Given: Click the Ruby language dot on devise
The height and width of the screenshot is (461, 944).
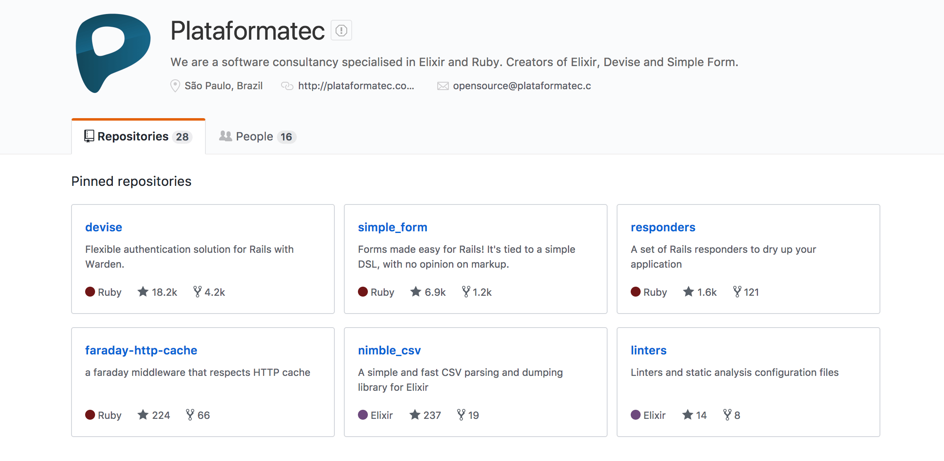Looking at the screenshot, I should 90,292.
